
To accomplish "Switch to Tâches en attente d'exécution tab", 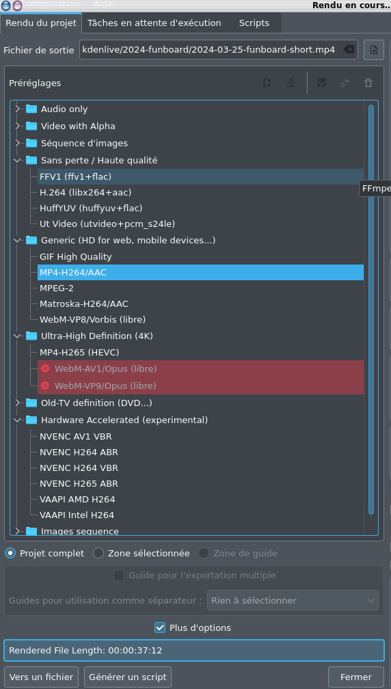I will (x=154, y=23).
